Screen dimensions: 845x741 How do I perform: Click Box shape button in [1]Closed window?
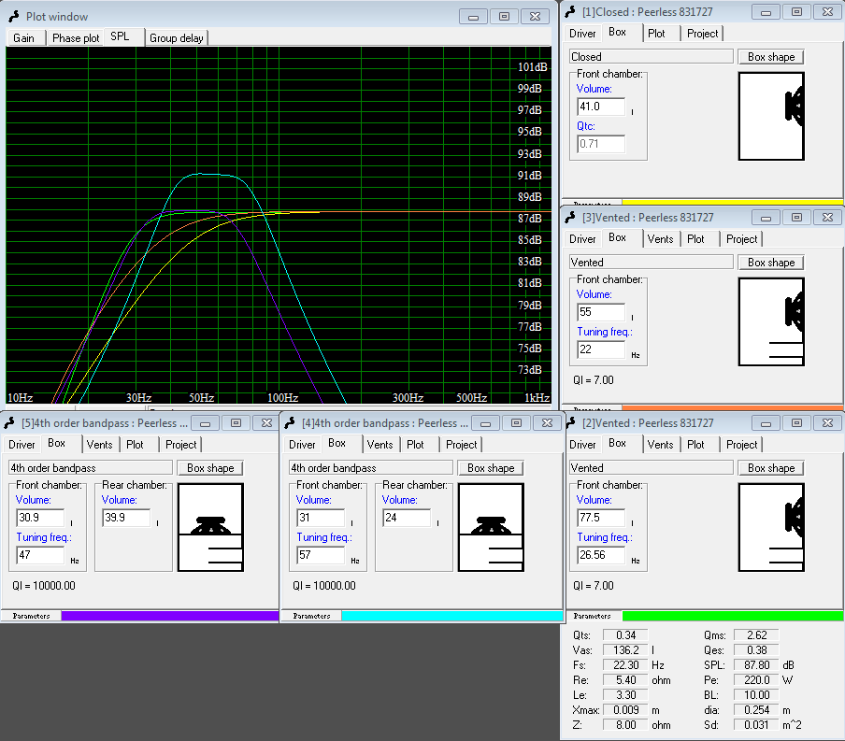(771, 57)
